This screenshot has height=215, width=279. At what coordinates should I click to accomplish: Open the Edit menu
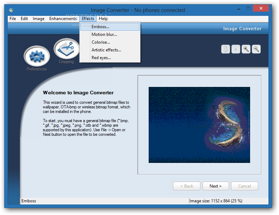point(24,19)
